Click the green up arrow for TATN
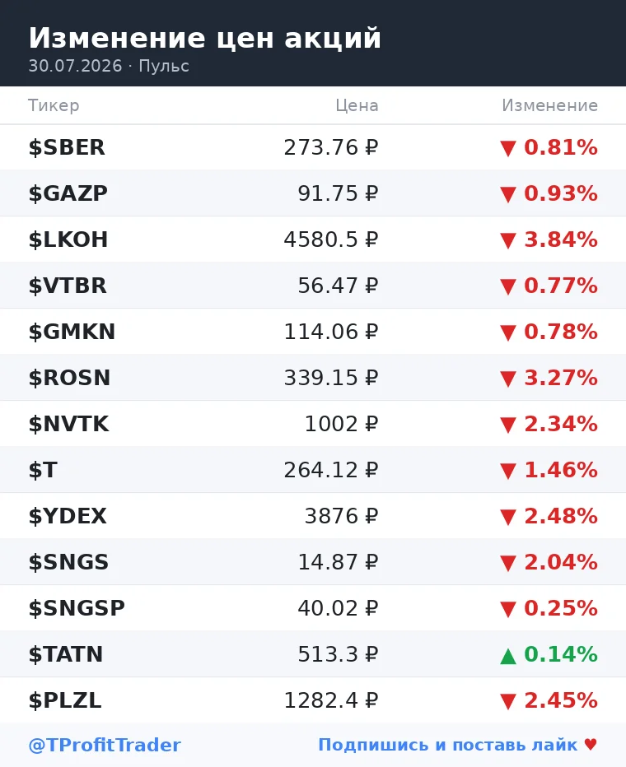 click(508, 655)
